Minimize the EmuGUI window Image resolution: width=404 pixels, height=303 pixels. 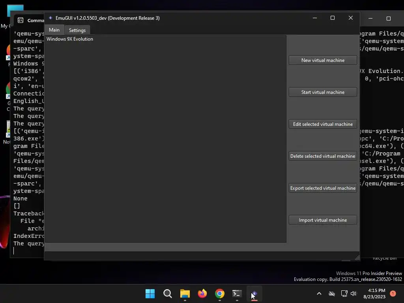[314, 18]
